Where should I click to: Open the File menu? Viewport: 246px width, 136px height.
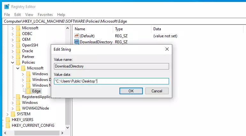(x=7, y=15)
